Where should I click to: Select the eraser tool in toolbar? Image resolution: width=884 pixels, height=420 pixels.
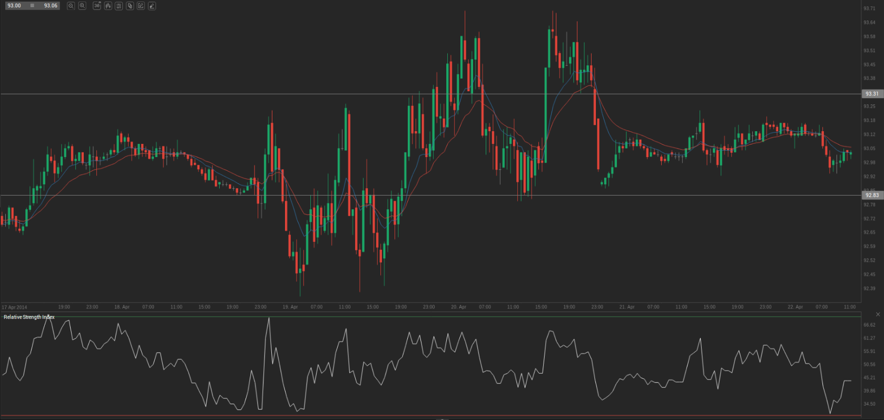click(152, 6)
